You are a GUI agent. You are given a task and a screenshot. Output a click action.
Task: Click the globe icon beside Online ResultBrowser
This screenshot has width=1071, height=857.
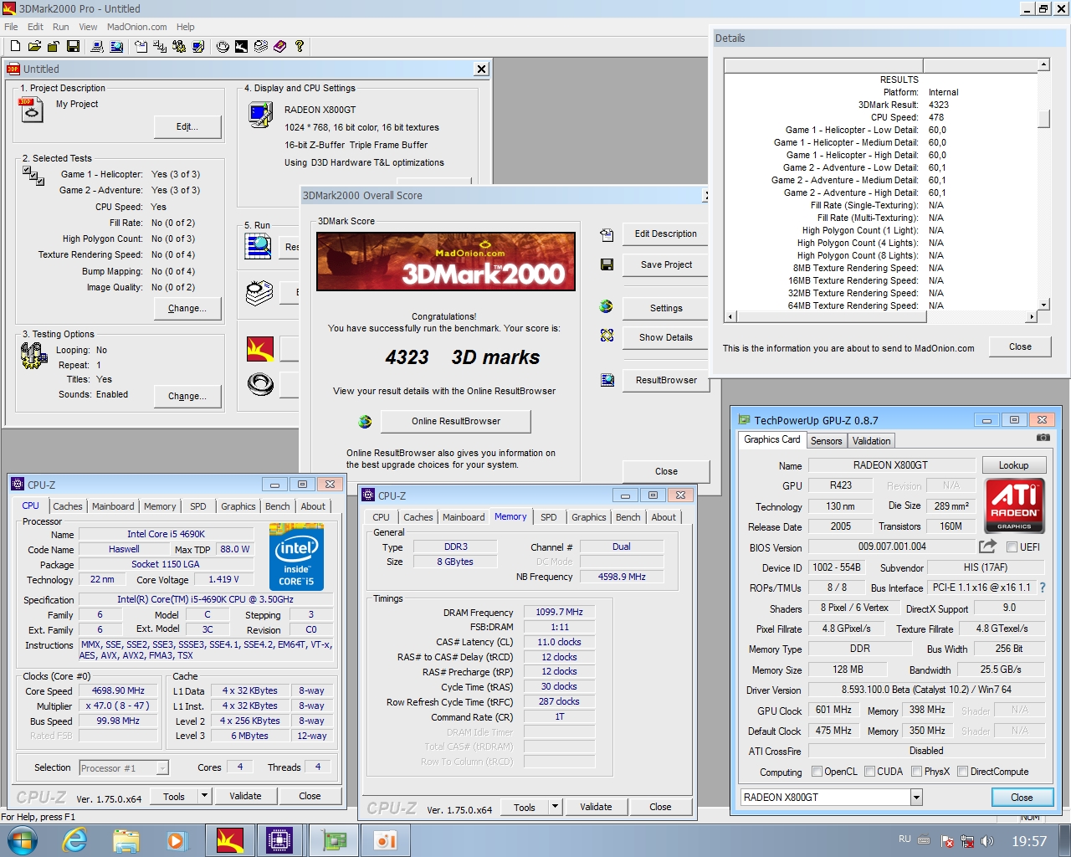pos(365,422)
